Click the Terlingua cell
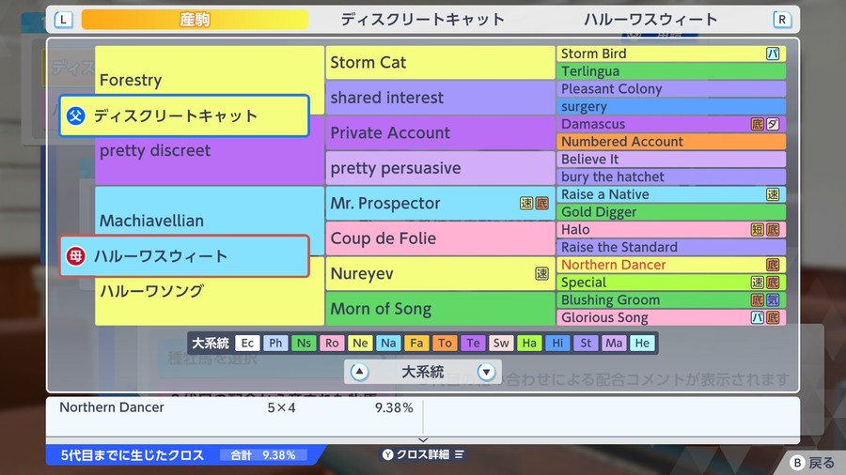The image size is (846, 475). point(671,71)
